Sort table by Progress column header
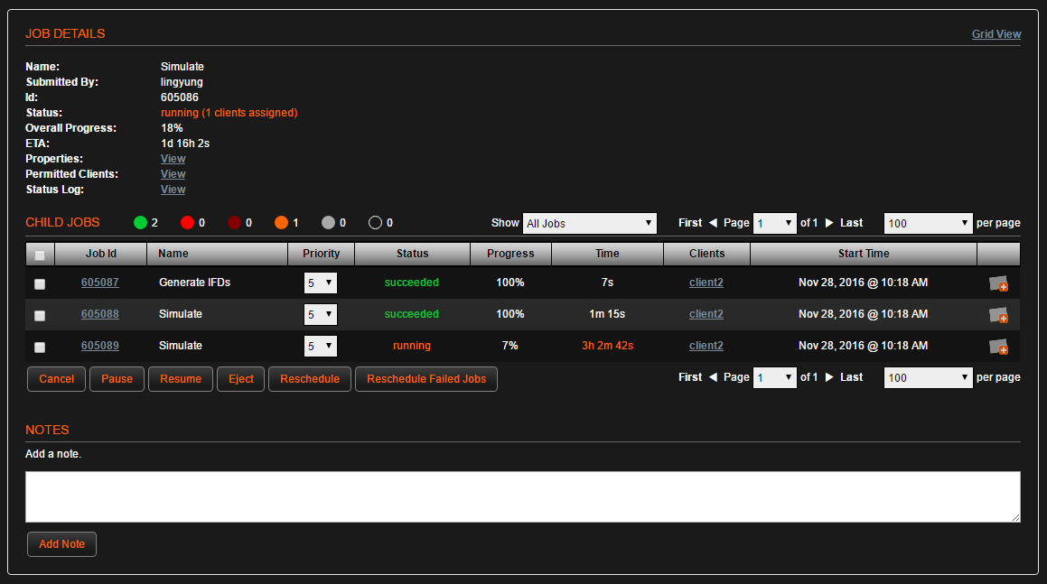This screenshot has width=1047, height=584. point(510,254)
